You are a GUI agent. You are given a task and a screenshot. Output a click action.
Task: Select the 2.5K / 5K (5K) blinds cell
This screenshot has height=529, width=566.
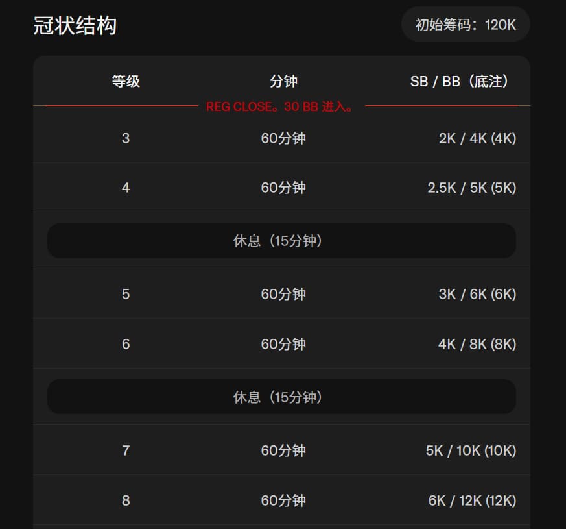coord(471,188)
